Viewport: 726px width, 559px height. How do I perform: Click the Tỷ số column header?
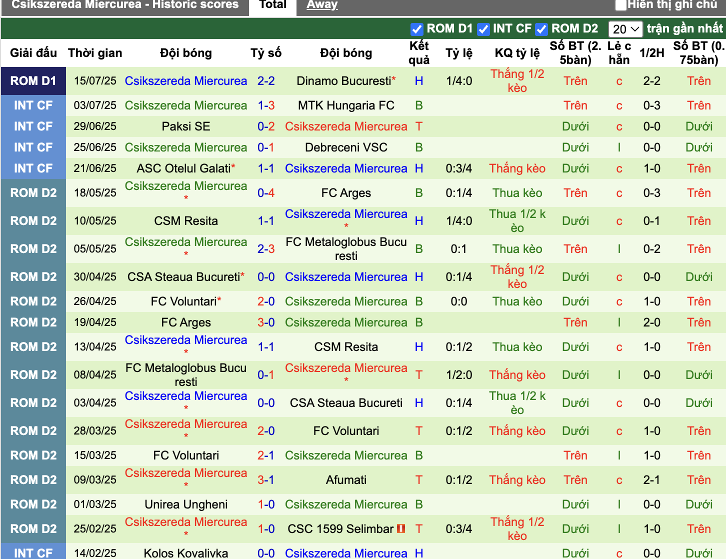click(266, 53)
